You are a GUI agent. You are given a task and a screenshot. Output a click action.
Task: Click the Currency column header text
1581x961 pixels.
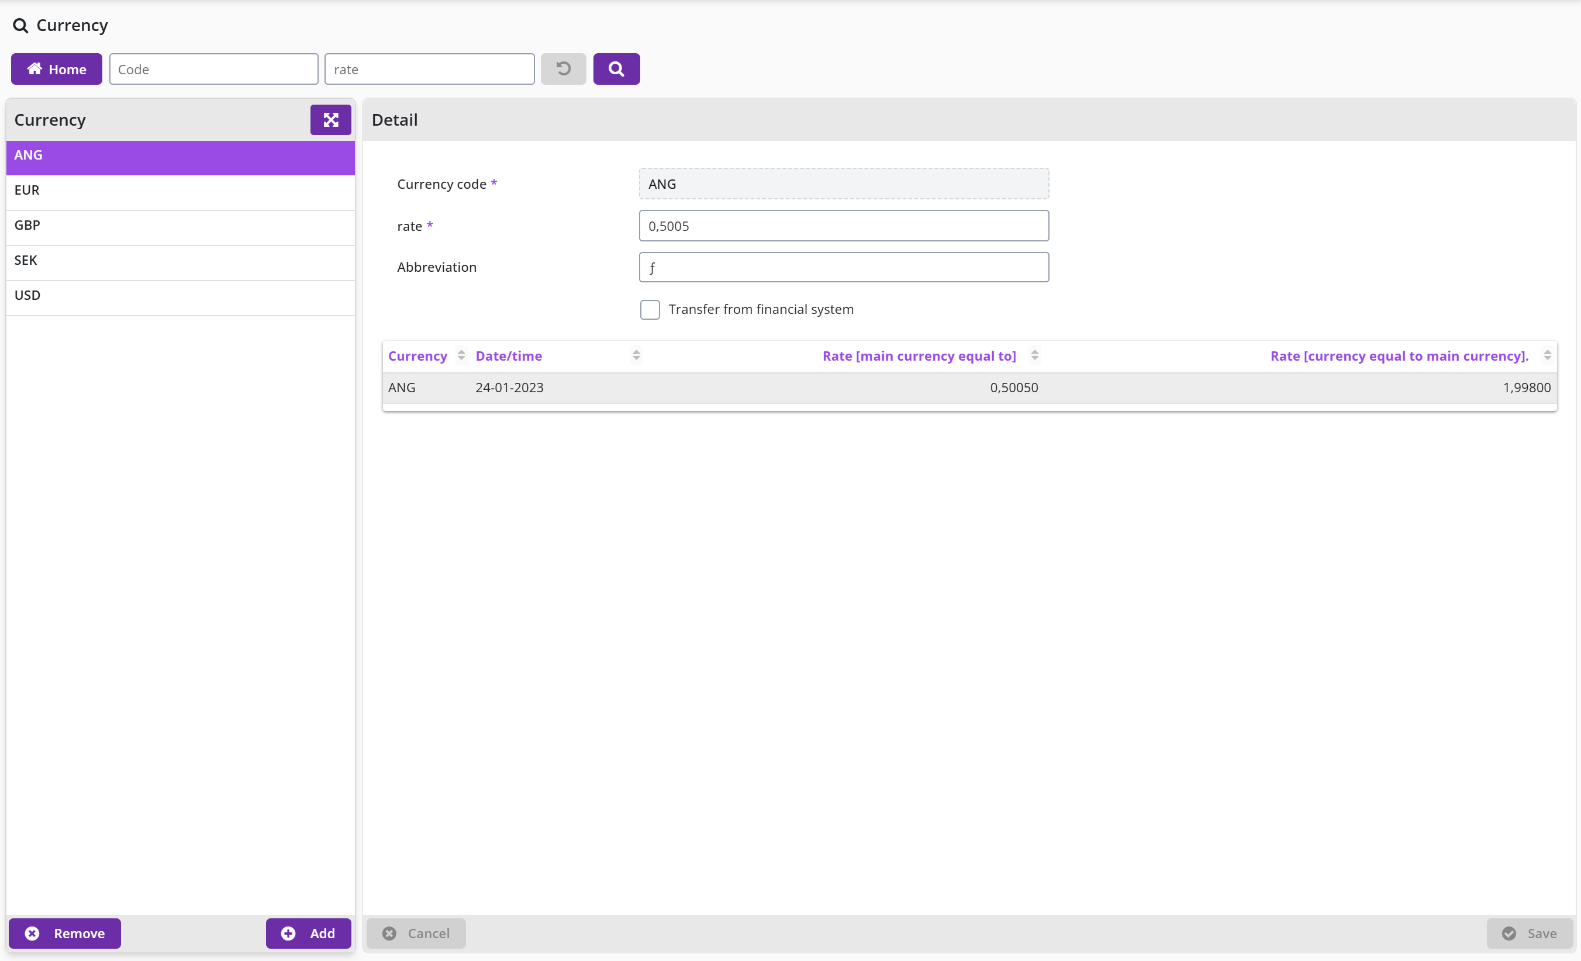[x=417, y=356]
